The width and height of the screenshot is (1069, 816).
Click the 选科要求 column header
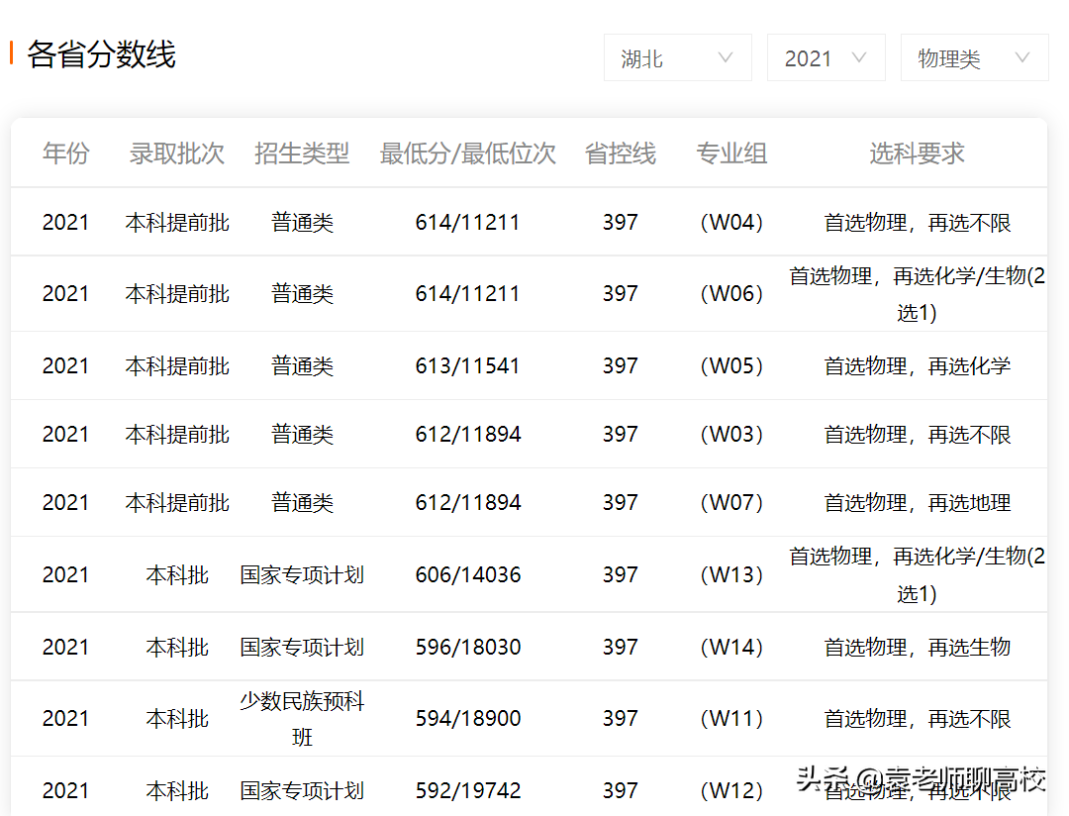916,153
